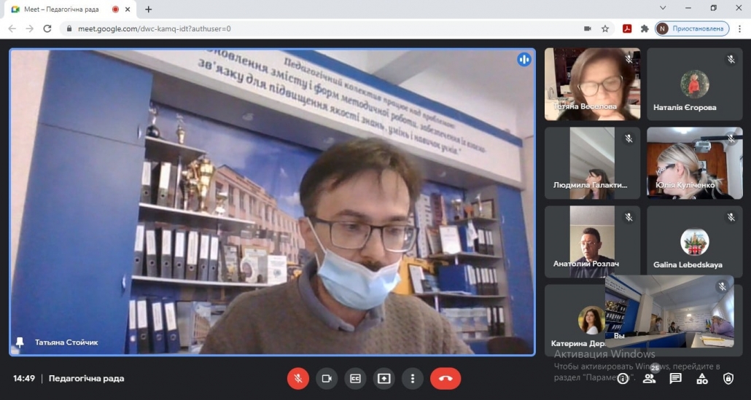
Task: Click the pin icon beside Татьяна Стойчик
Action: tap(20, 342)
